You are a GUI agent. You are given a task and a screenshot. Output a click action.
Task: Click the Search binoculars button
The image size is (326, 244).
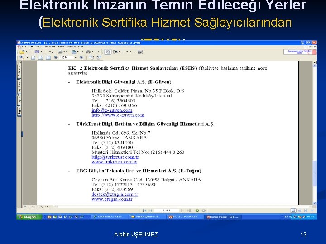(93, 52)
